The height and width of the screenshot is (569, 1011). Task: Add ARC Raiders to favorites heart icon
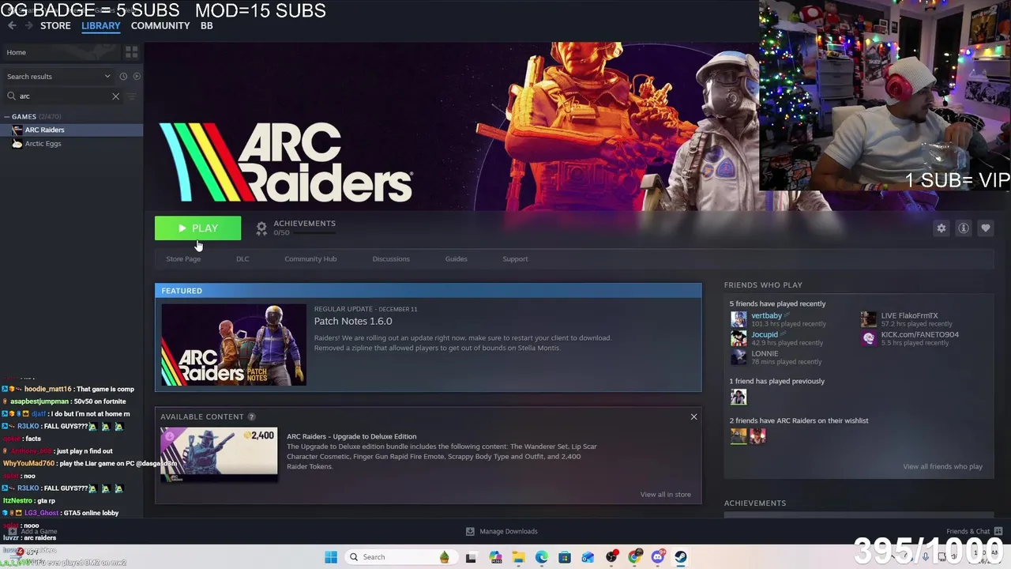(x=986, y=228)
